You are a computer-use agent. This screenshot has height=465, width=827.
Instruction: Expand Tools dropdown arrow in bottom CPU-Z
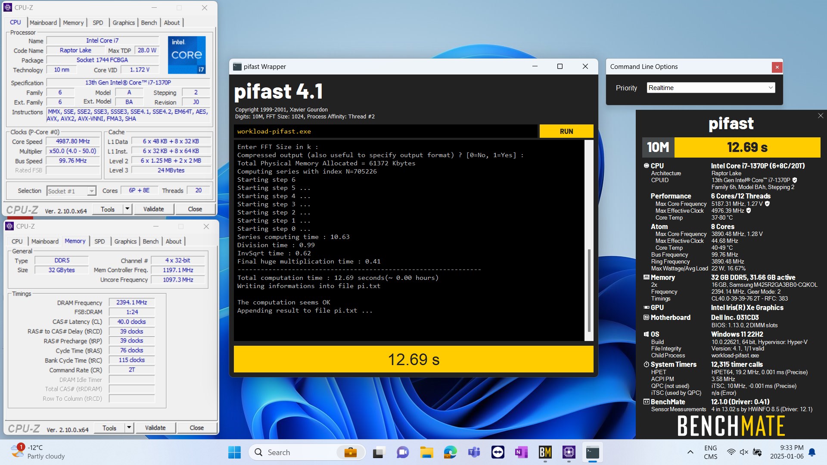[129, 428]
